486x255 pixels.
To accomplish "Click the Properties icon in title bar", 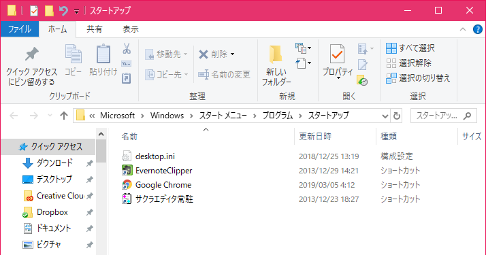I will pyautogui.click(x=34, y=11).
